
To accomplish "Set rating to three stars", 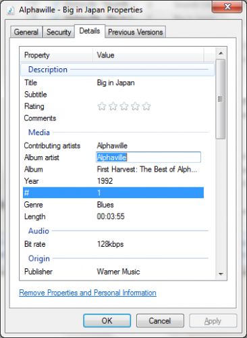I will tap(124, 106).
